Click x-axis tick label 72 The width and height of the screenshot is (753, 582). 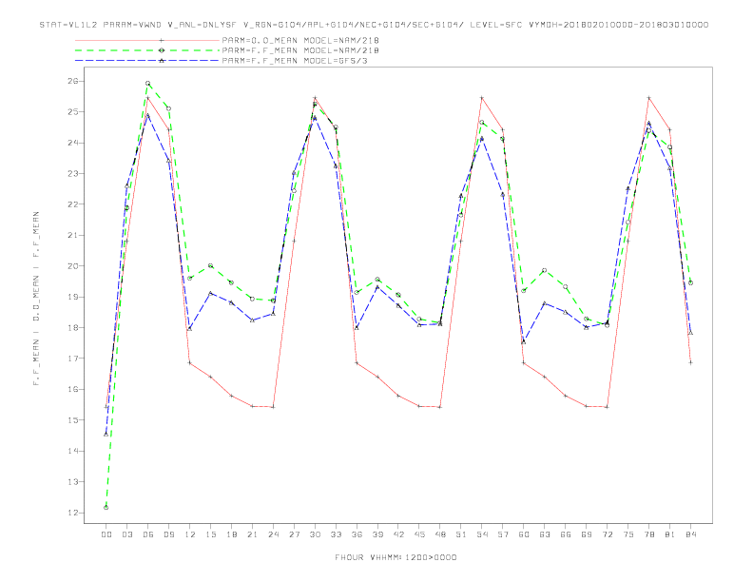pyautogui.click(x=607, y=534)
